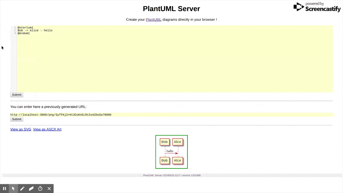Open the Screencastify timer tool
Image resolution: width=343 pixels, height=193 pixels.
[40, 188]
